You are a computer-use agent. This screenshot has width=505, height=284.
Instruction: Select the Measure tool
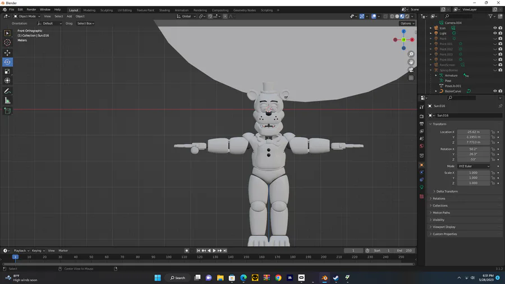[7, 100]
